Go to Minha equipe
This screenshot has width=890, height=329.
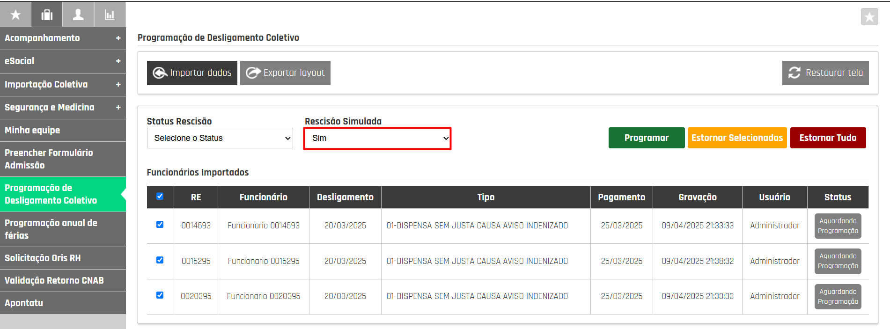[x=63, y=130]
